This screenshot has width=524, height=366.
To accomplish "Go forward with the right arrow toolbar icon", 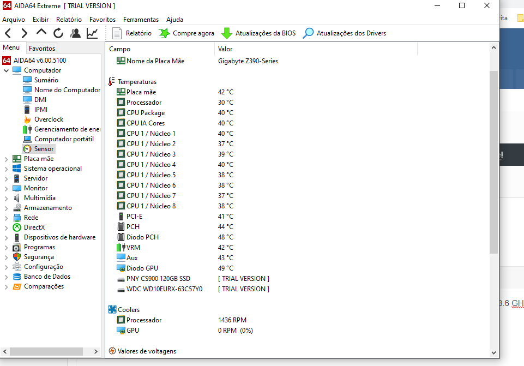I will click(x=24, y=33).
